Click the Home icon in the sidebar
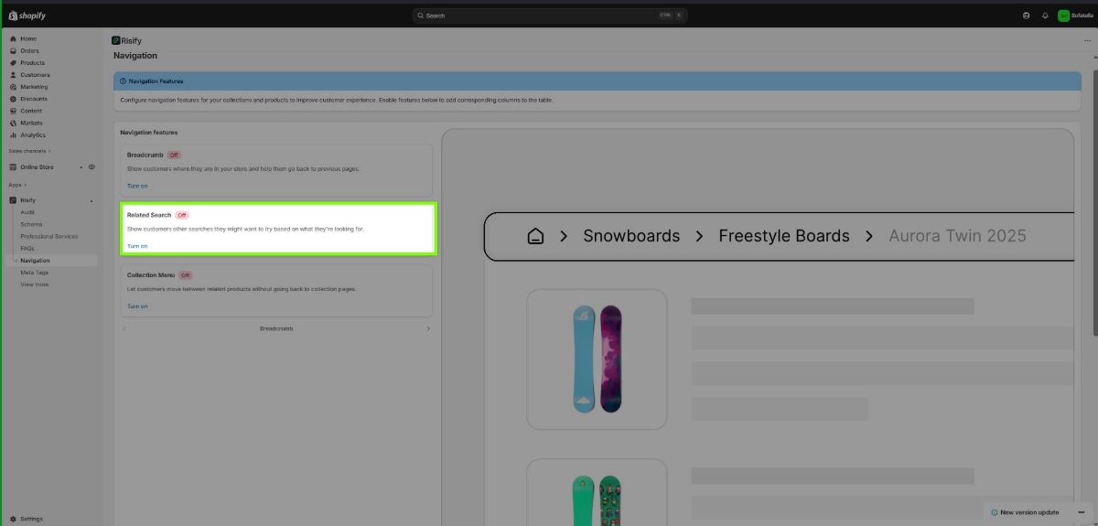The height and width of the screenshot is (526, 1098). click(x=13, y=39)
